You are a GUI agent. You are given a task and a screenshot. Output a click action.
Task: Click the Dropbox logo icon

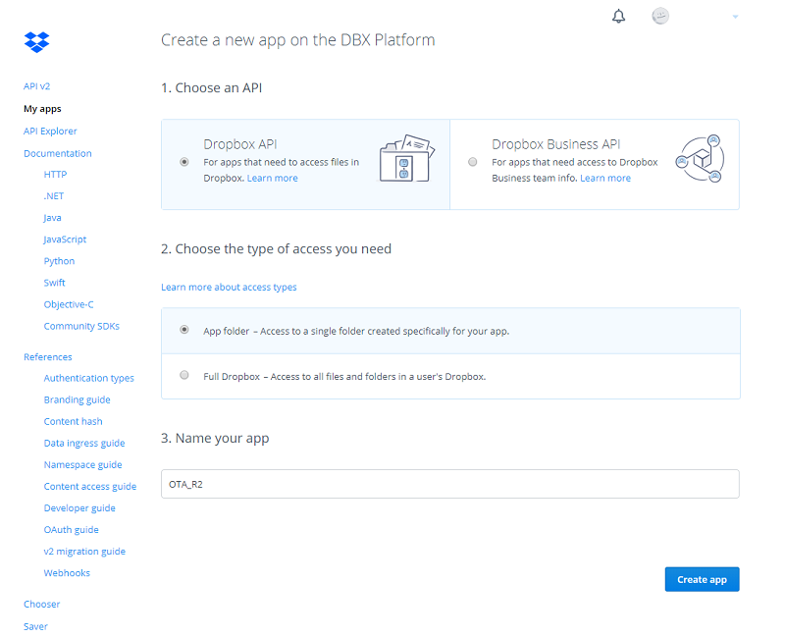point(36,42)
